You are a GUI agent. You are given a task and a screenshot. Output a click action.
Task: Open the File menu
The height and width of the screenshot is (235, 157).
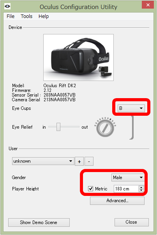(x=11, y=16)
